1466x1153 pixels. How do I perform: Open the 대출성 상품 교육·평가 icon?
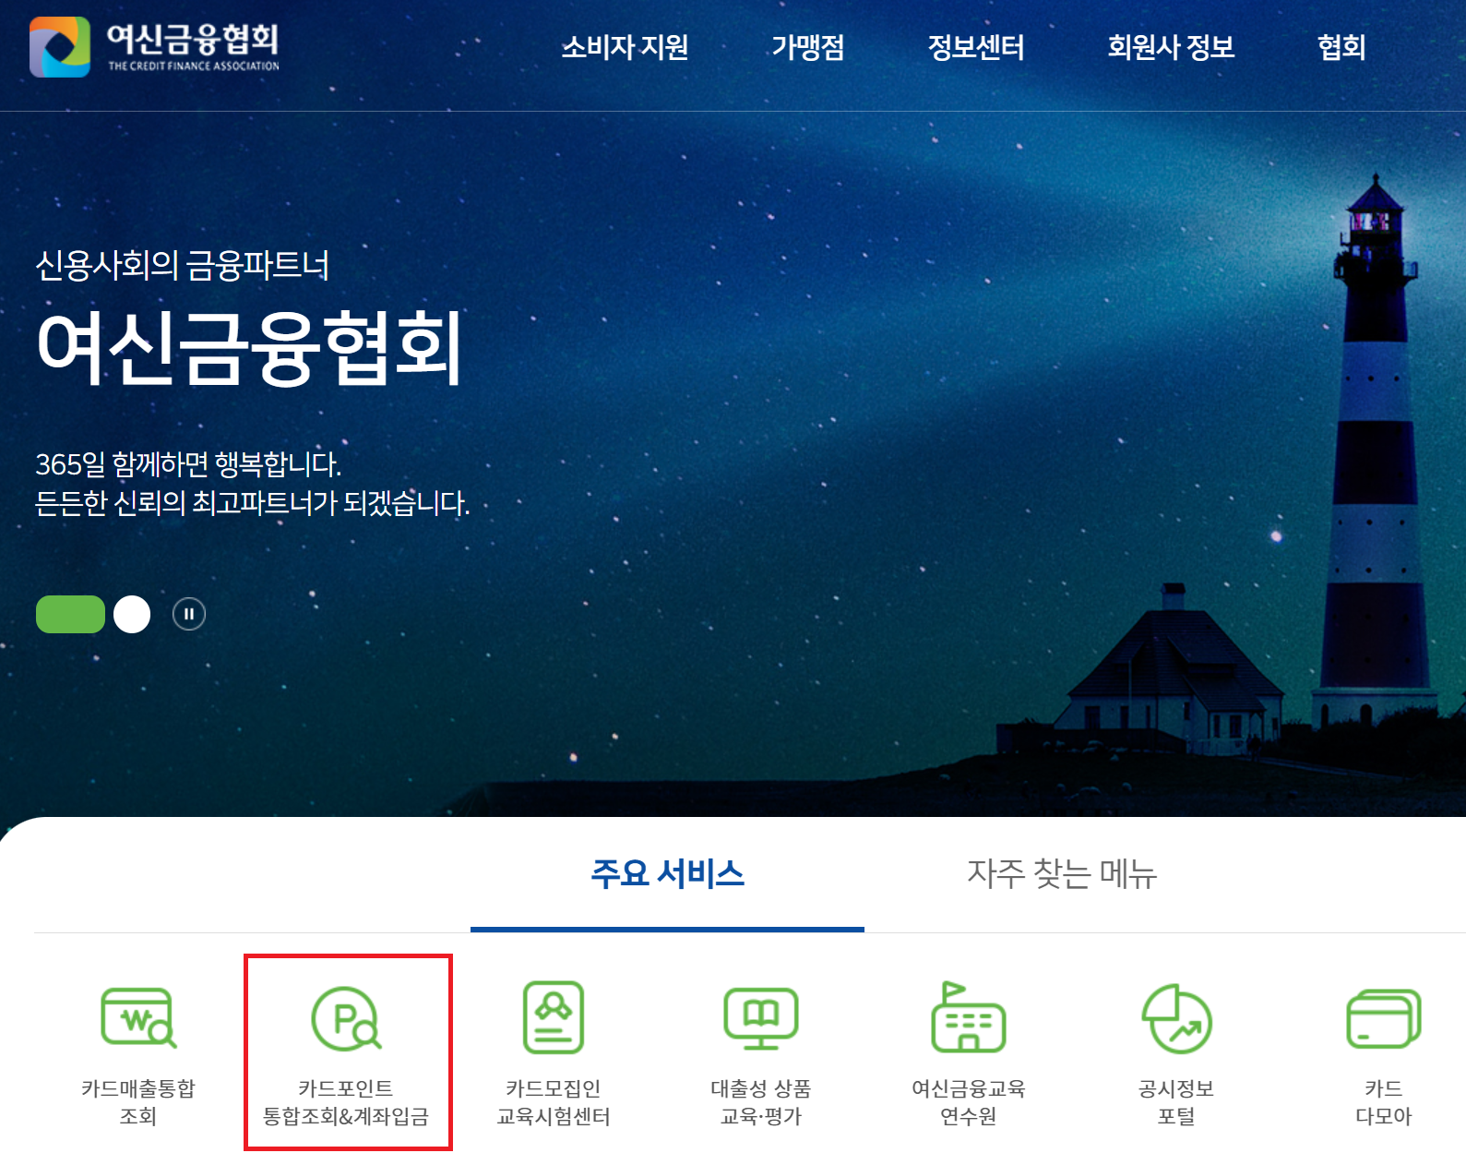pos(761,1018)
